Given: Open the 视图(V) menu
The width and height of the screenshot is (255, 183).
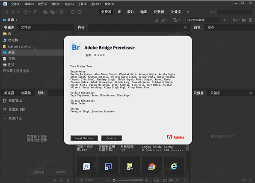Looking at the screenshot, I should click(42, 4).
